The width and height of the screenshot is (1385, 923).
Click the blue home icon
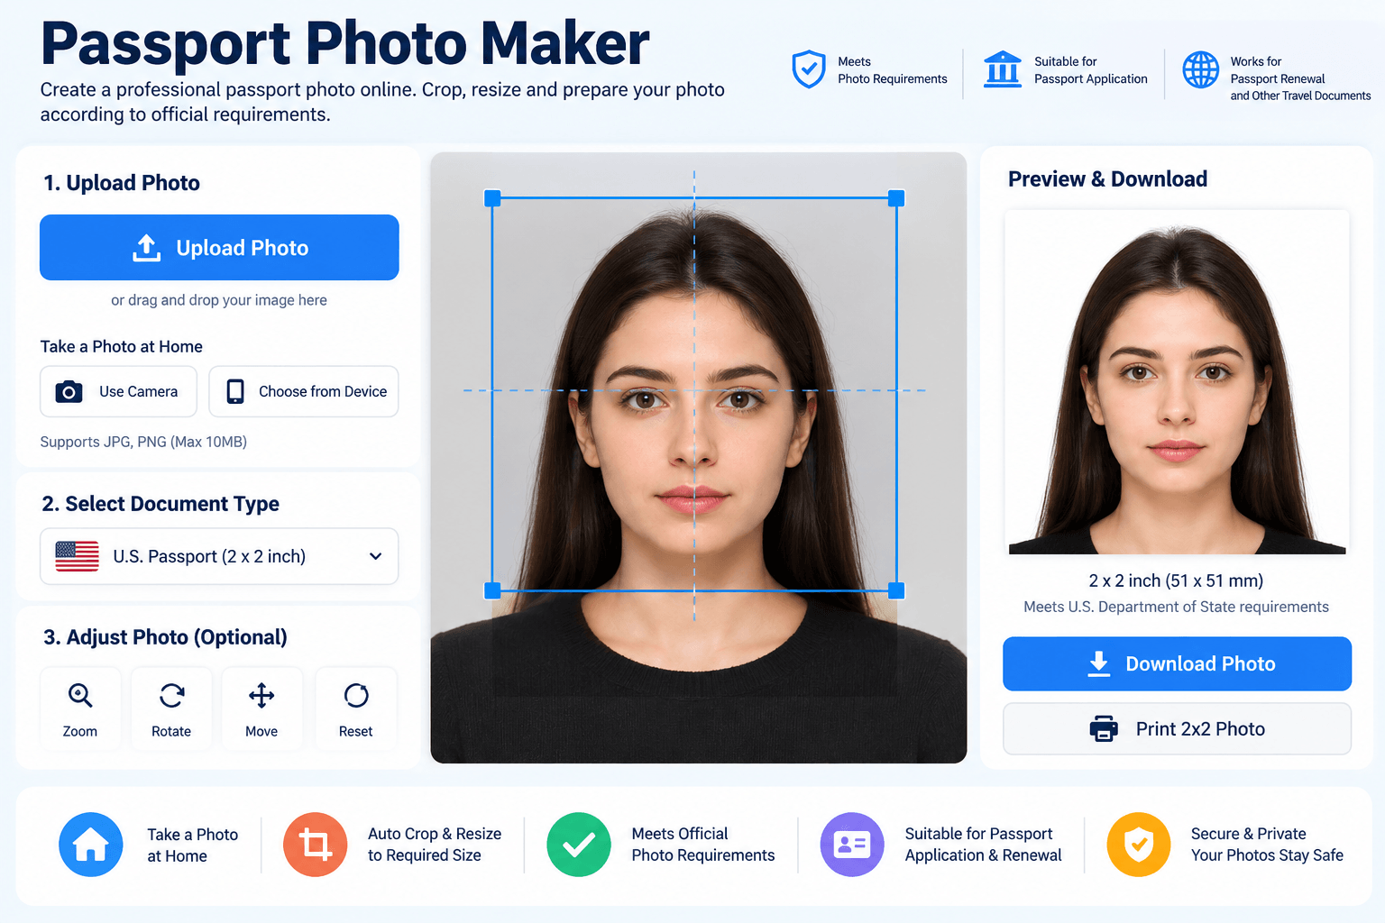91,845
